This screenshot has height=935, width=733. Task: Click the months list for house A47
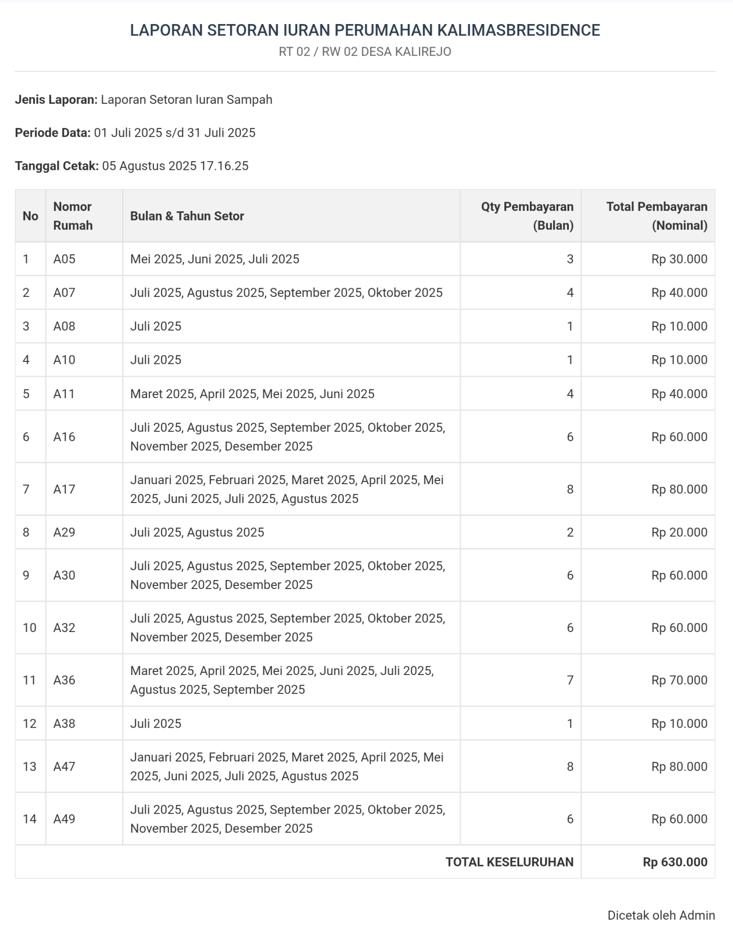click(286, 766)
